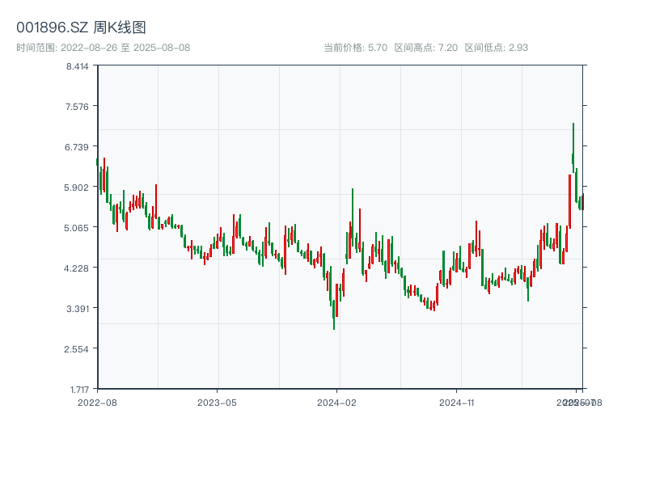This screenshot has width=647, height=485.
Task: Click the tall red candle rising toward 6.1 in 2025
Action: (570, 201)
